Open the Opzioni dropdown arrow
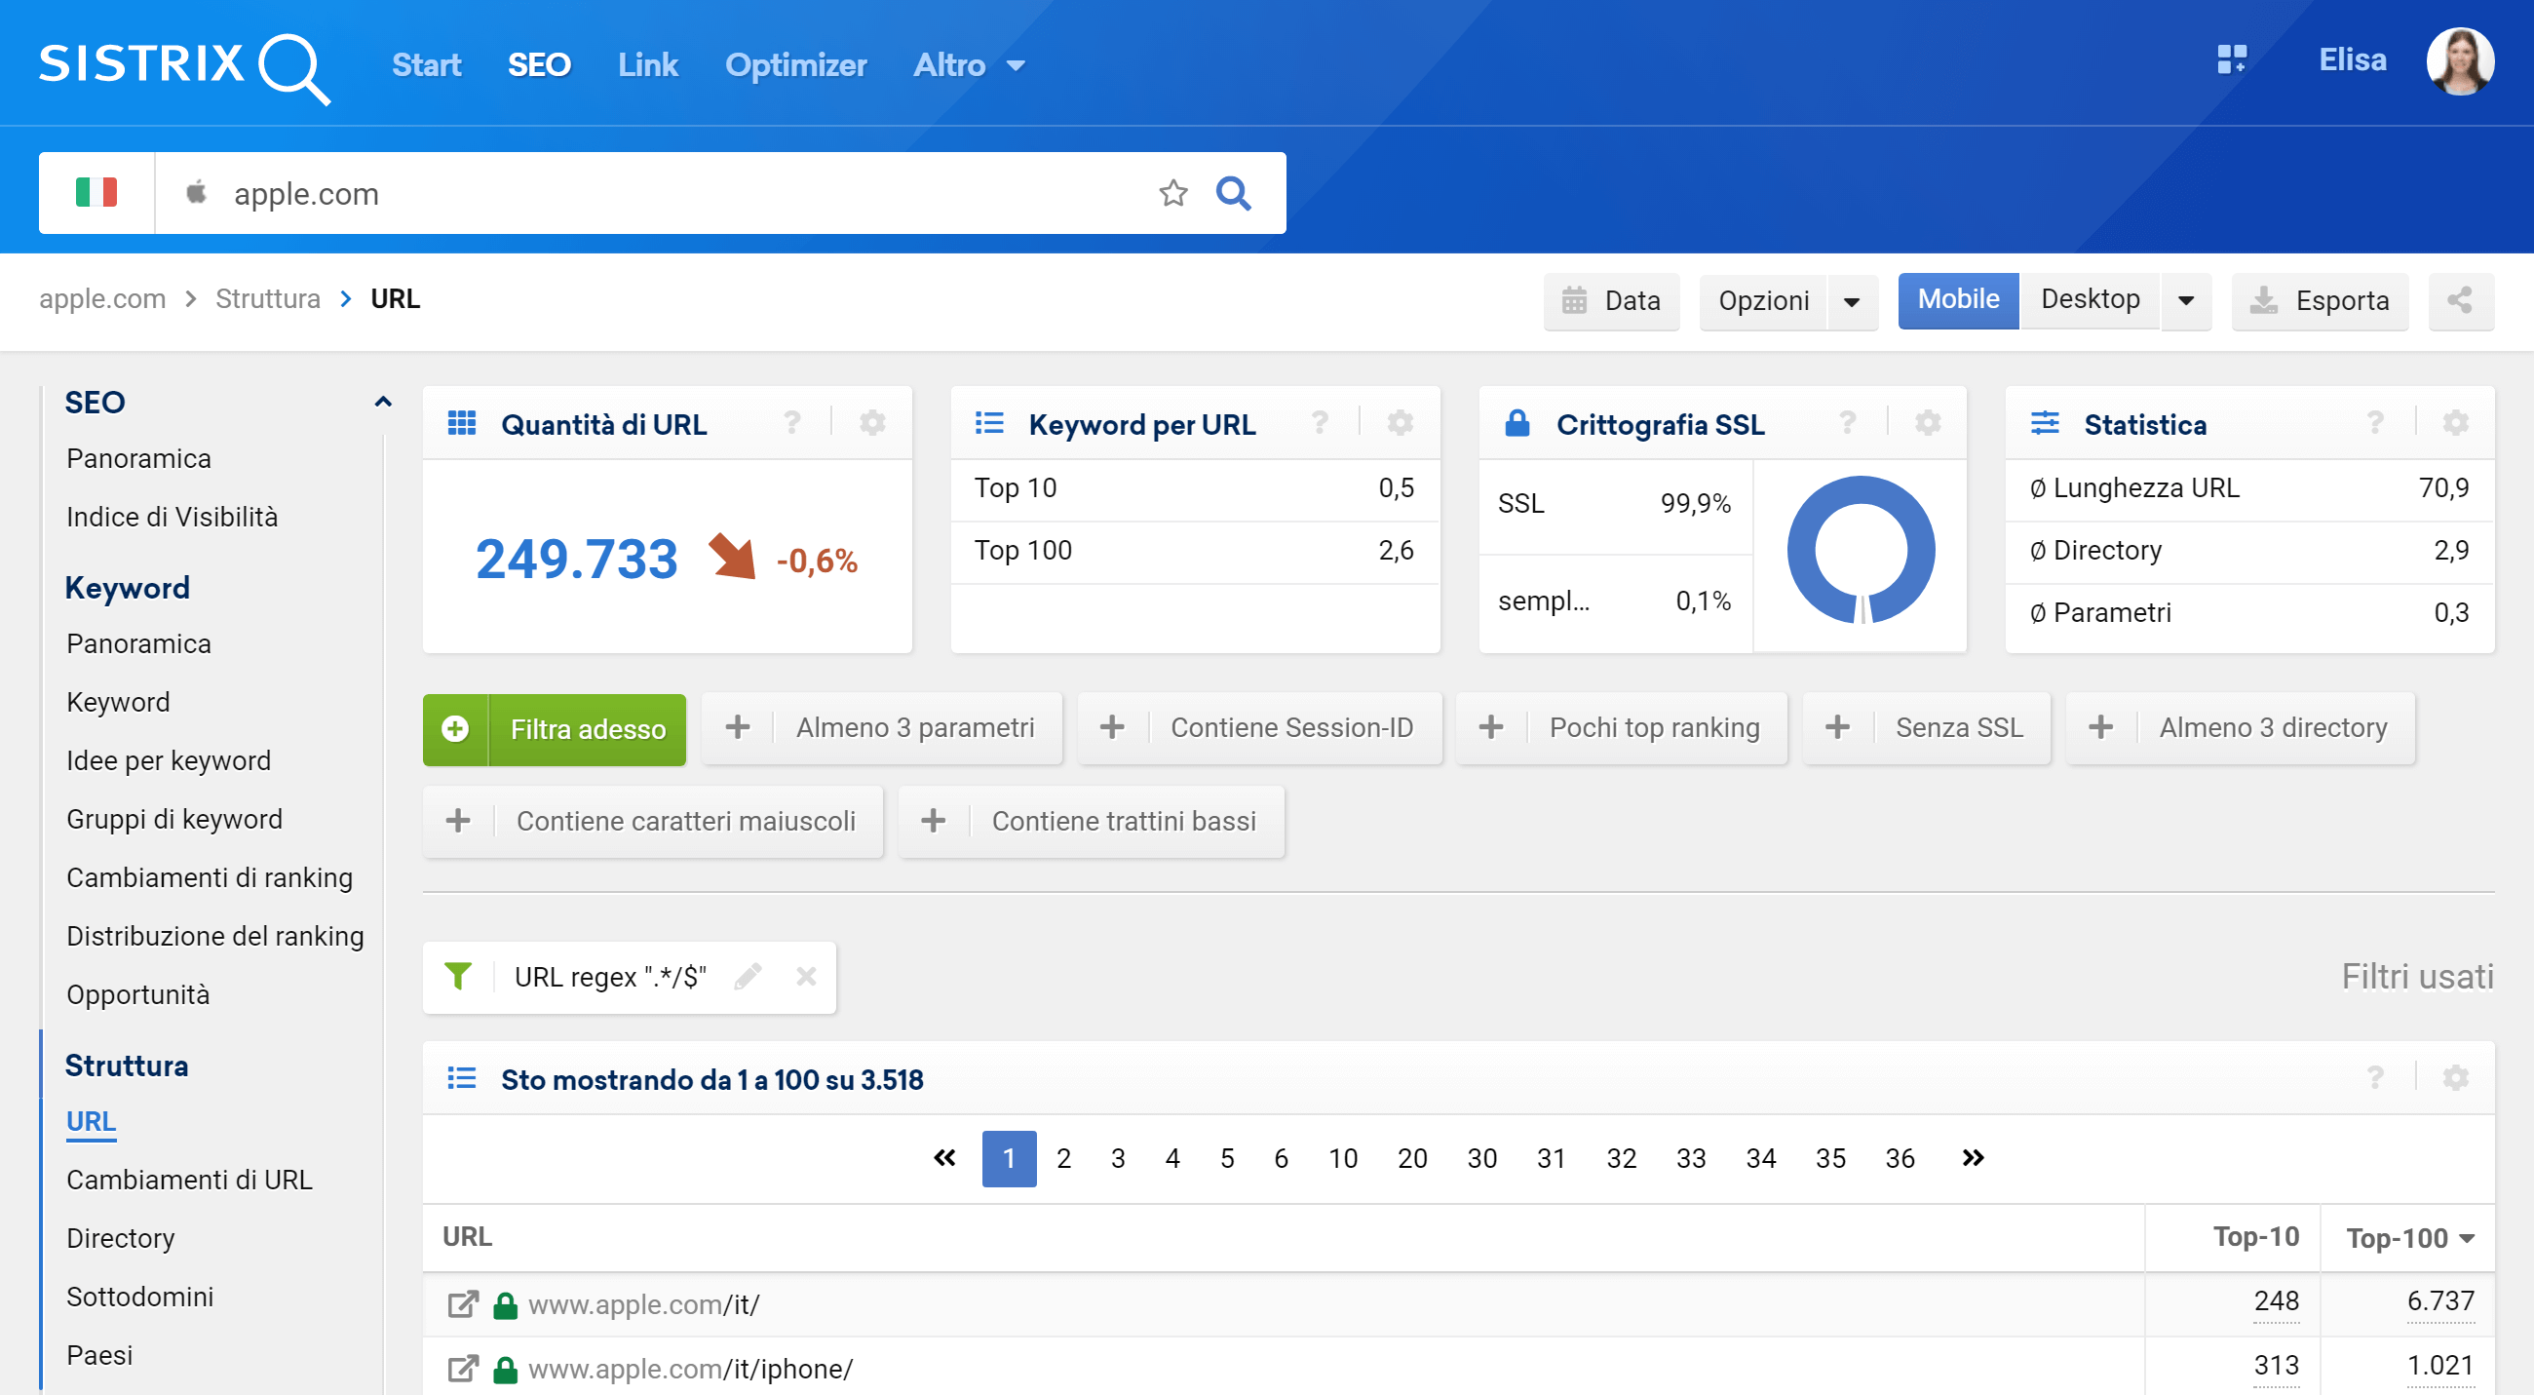Image resolution: width=2534 pixels, height=1395 pixels. [1853, 301]
